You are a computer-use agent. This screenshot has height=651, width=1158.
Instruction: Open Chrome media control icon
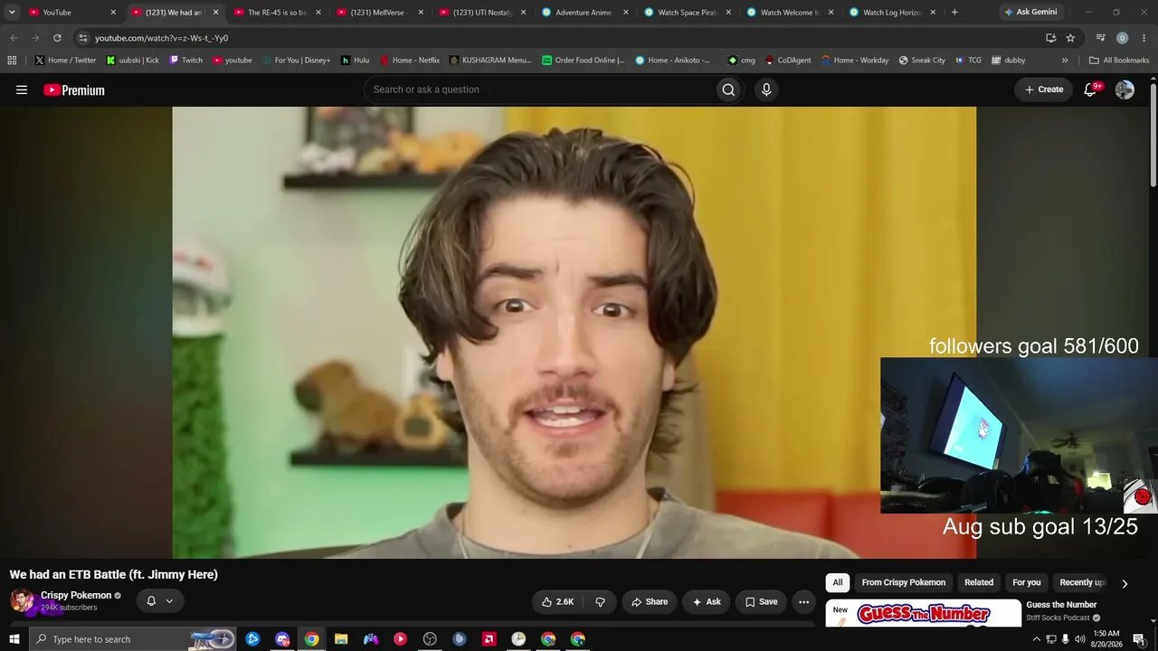[1100, 38]
